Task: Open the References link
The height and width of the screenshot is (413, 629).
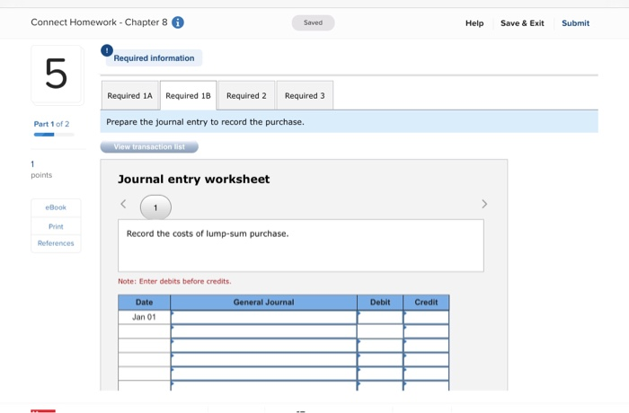Action: click(56, 243)
